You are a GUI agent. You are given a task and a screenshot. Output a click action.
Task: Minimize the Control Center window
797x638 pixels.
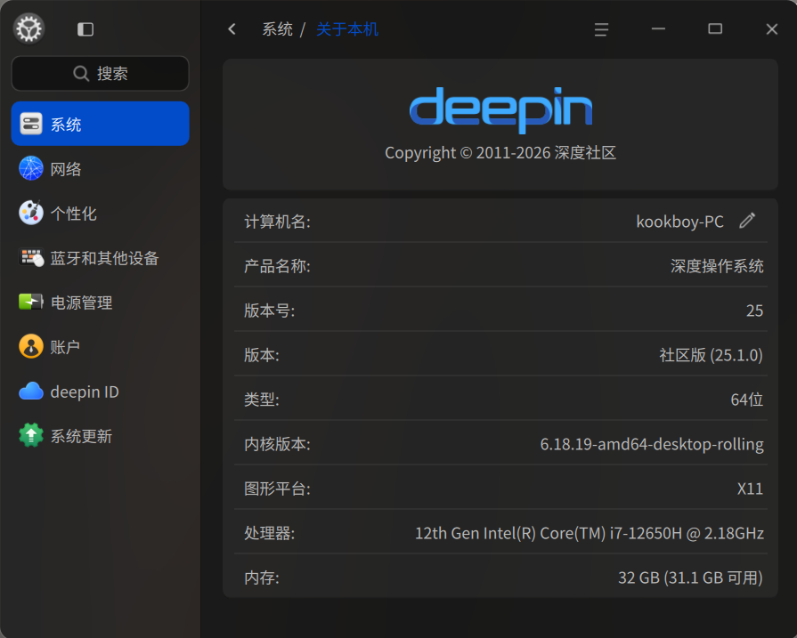tap(658, 29)
